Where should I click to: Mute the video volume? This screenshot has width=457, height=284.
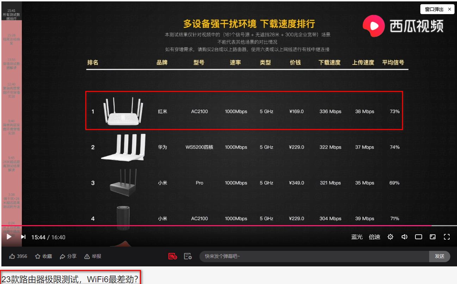[404, 237]
